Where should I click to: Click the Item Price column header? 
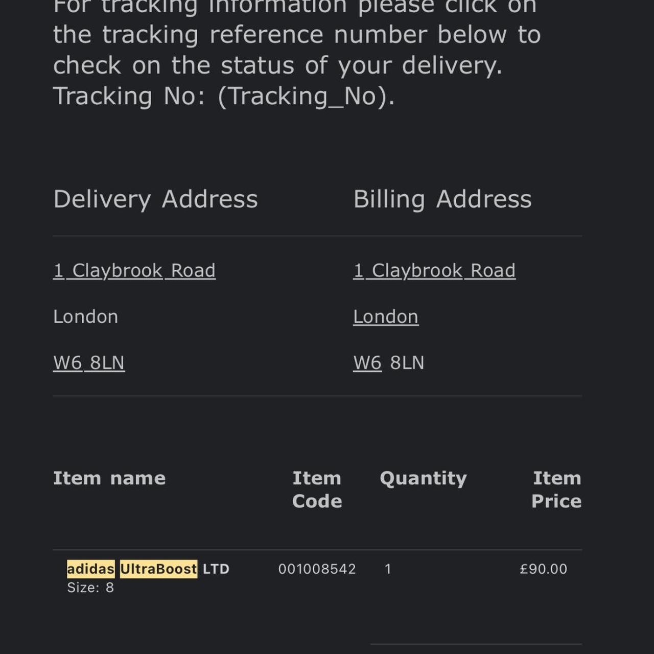point(556,489)
